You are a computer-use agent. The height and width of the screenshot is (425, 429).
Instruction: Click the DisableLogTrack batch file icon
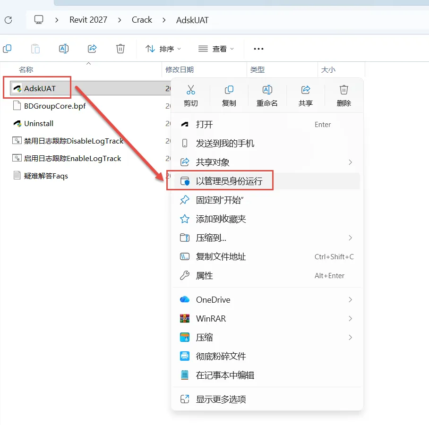[17, 141]
